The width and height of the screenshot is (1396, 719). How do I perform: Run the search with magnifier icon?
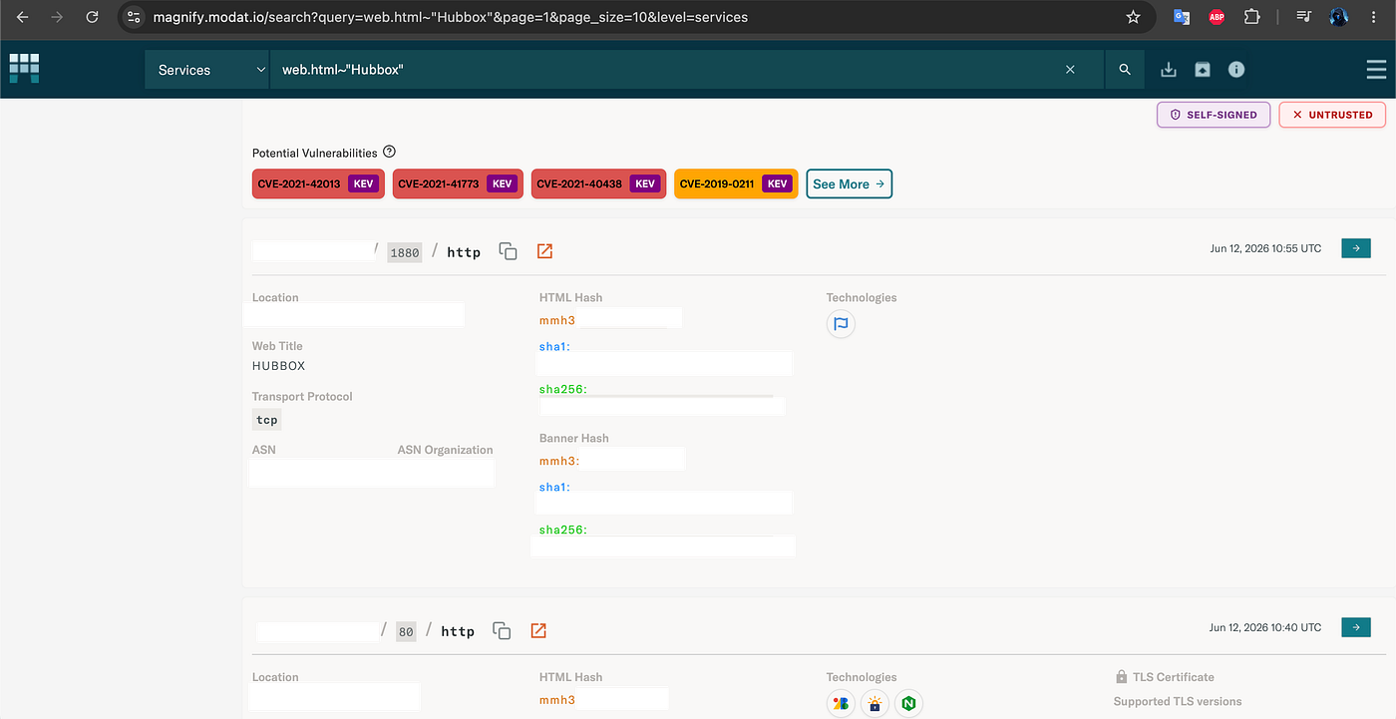pyautogui.click(x=1125, y=70)
